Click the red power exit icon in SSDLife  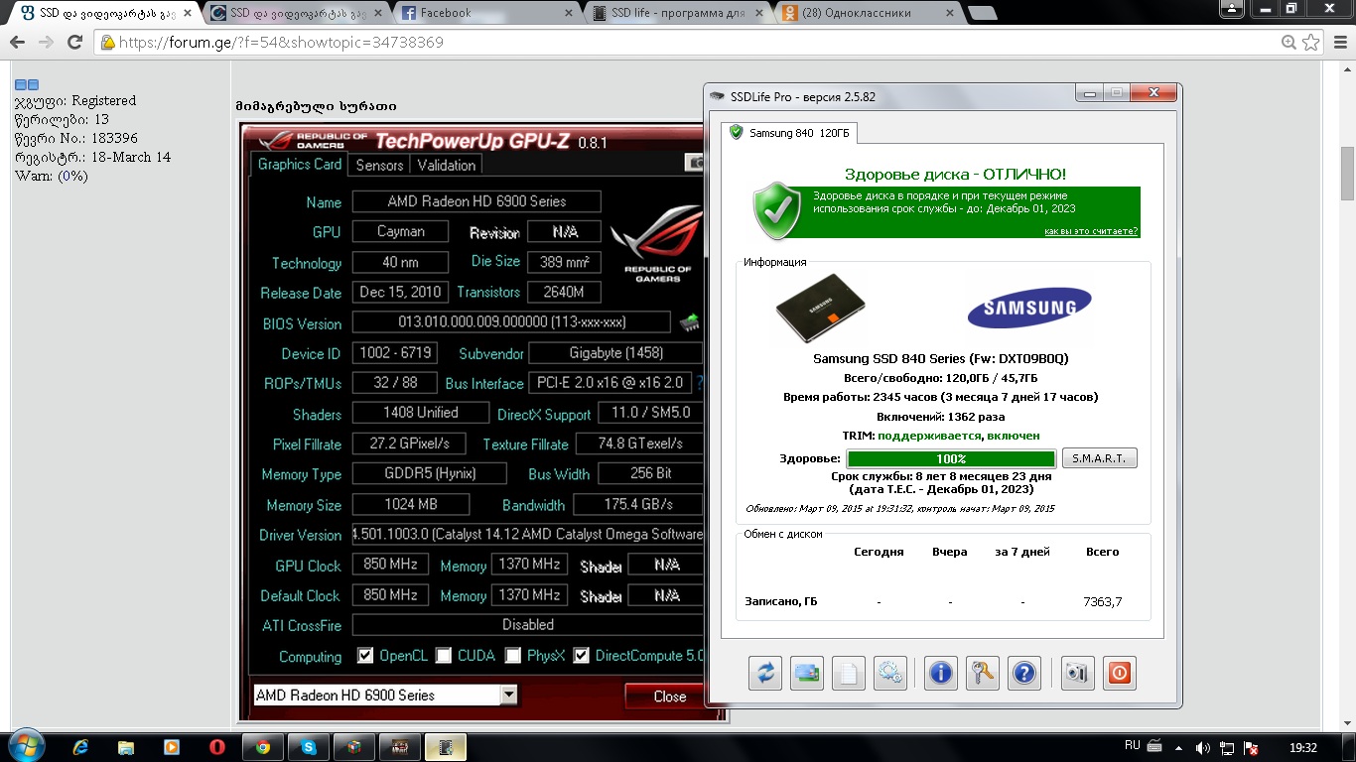click(x=1119, y=674)
